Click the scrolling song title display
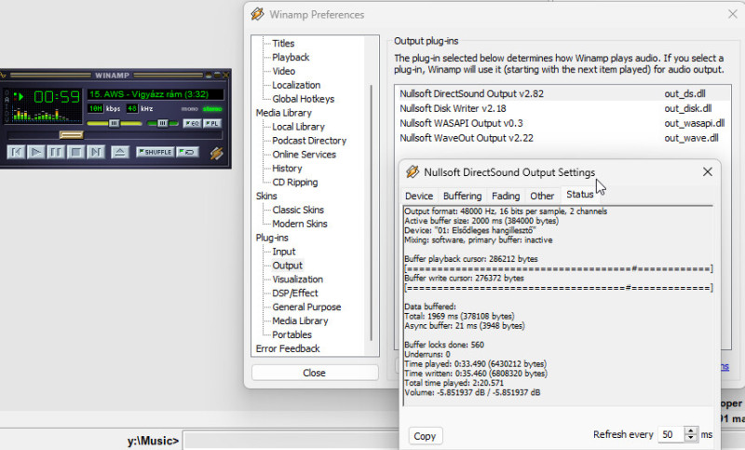745x450 pixels. pyautogui.click(x=156, y=94)
